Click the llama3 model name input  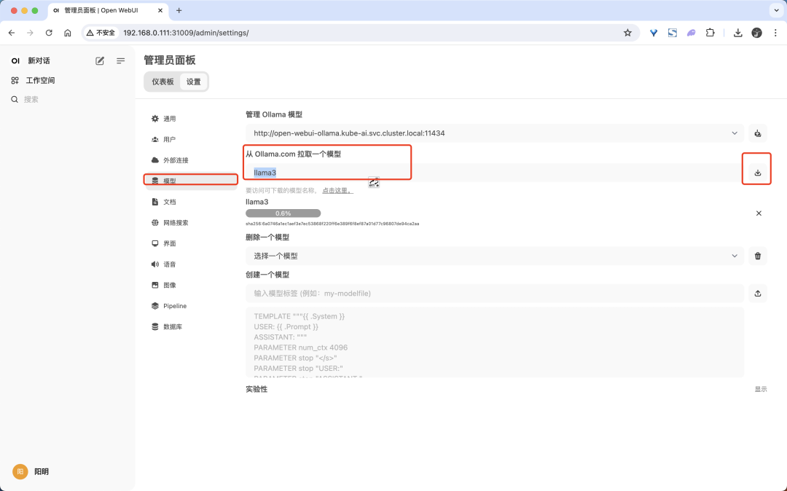[494, 173]
